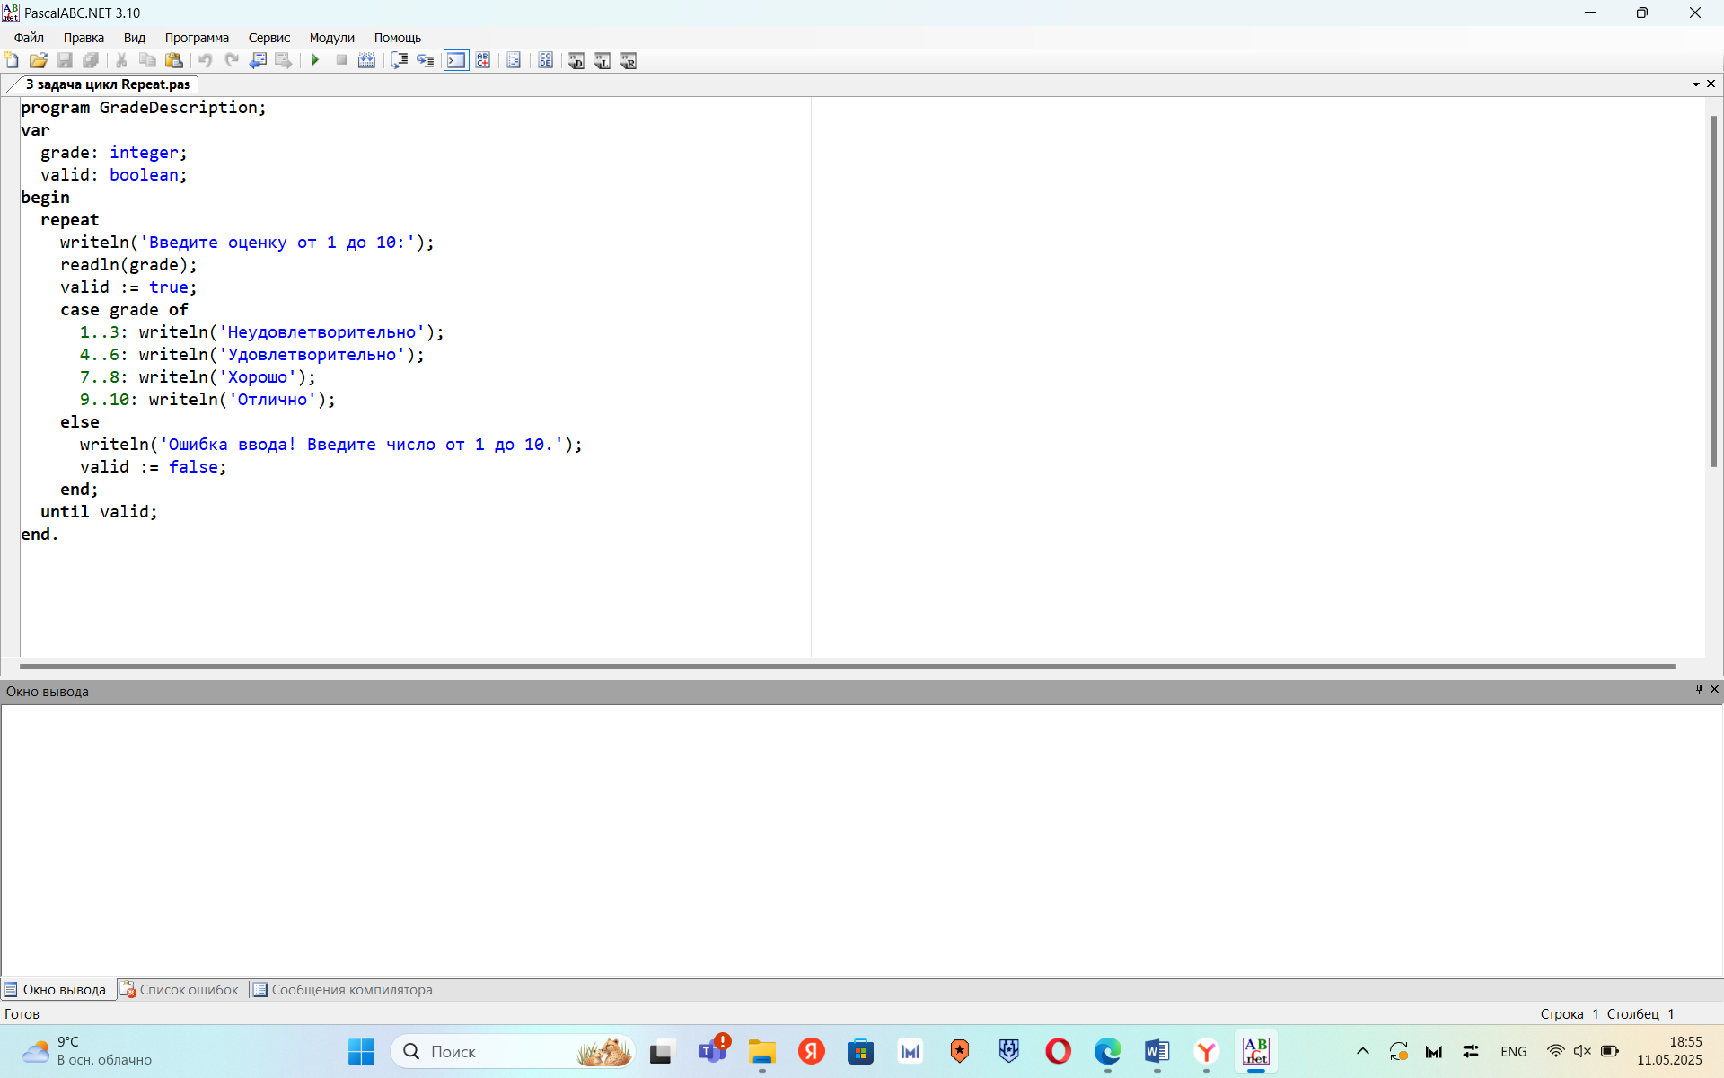Open the Windows Start menu

[361, 1051]
